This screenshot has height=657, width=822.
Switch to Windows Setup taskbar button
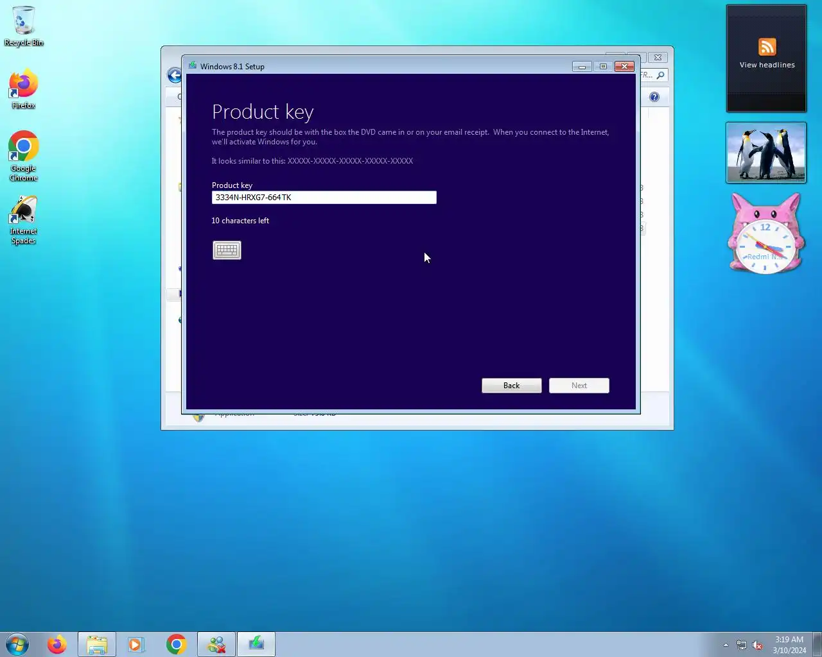coord(256,644)
